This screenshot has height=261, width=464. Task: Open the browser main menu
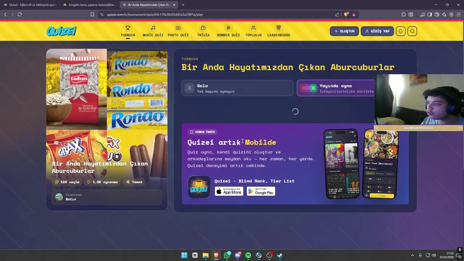[x=459, y=14]
